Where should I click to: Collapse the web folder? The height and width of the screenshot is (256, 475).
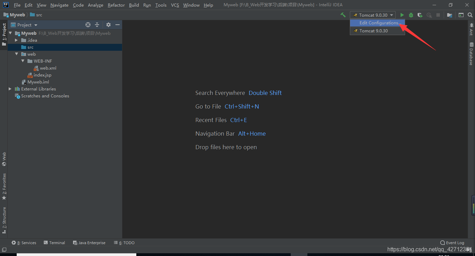click(16, 54)
